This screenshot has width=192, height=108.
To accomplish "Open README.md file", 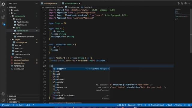I will (x=19, y=66).
